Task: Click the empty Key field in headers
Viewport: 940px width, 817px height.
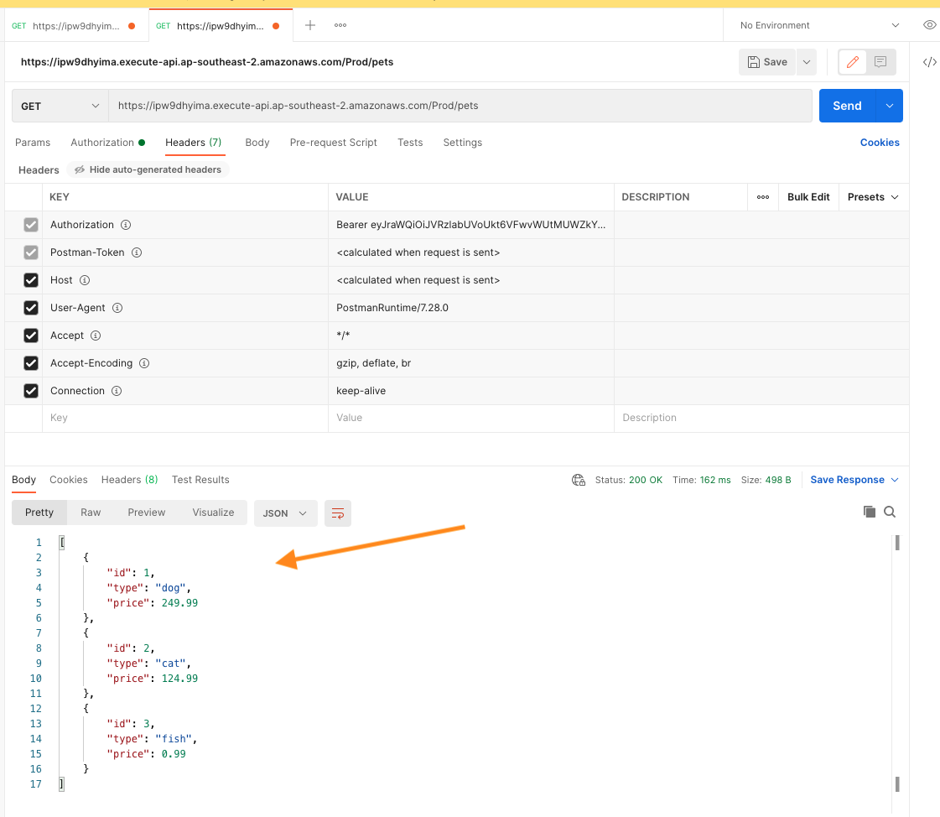Action: click(184, 418)
